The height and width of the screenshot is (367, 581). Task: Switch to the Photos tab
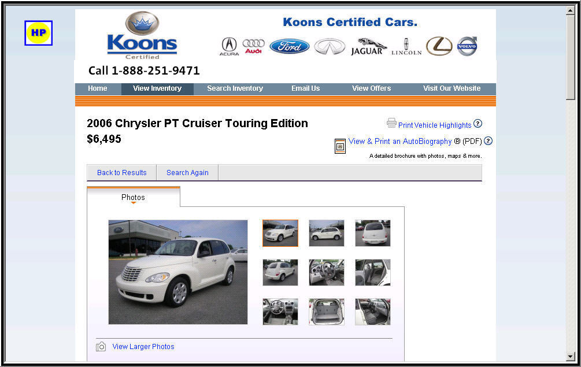pos(134,198)
